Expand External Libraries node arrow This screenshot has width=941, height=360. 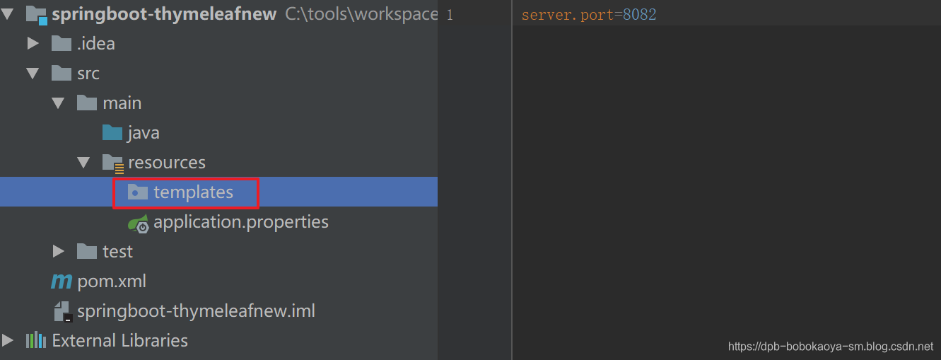(7, 341)
